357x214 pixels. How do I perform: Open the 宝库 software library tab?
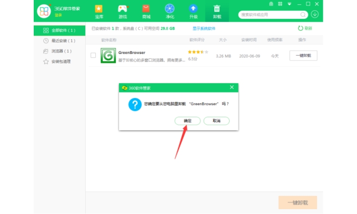pos(99,11)
